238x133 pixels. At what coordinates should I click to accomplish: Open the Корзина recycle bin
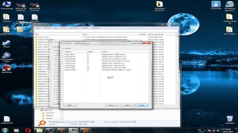coord(230,120)
